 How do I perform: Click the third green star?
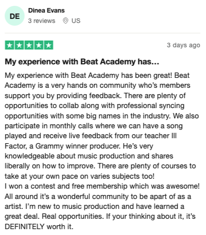[x=29, y=45]
